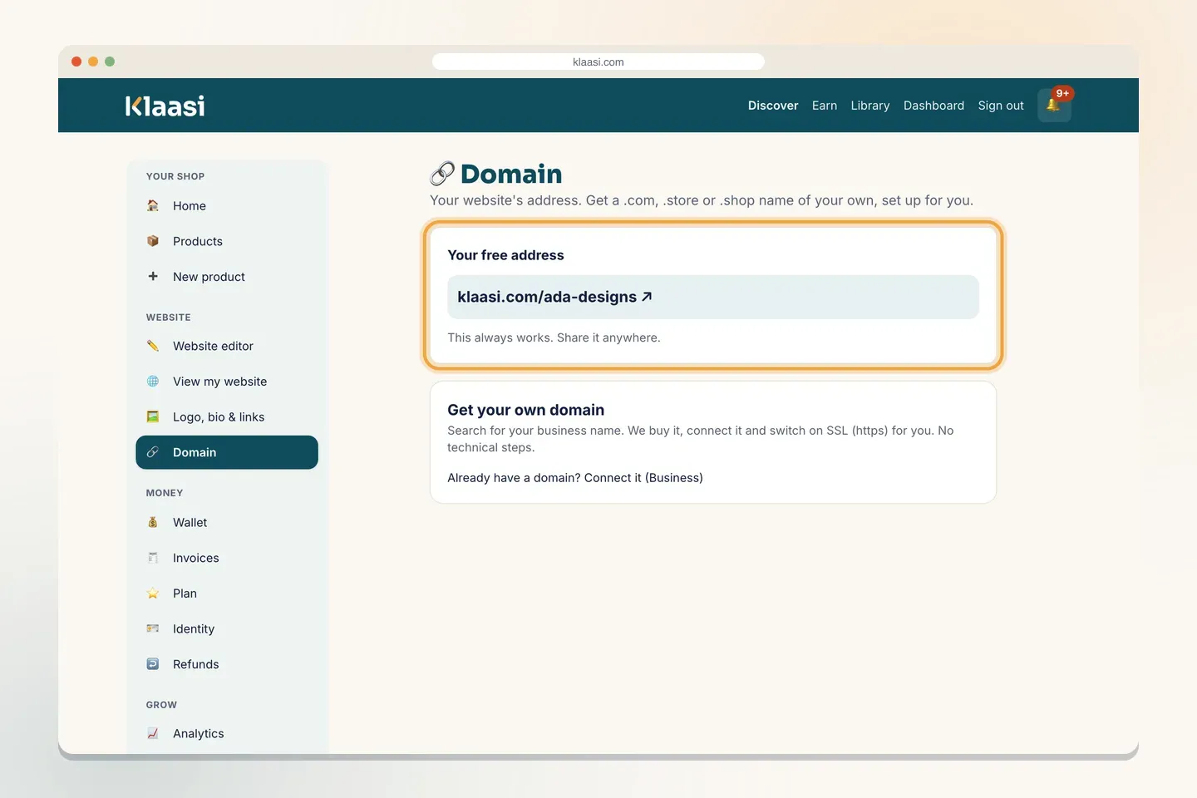The height and width of the screenshot is (798, 1197).
Task: Select View my website
Action: tap(227, 382)
